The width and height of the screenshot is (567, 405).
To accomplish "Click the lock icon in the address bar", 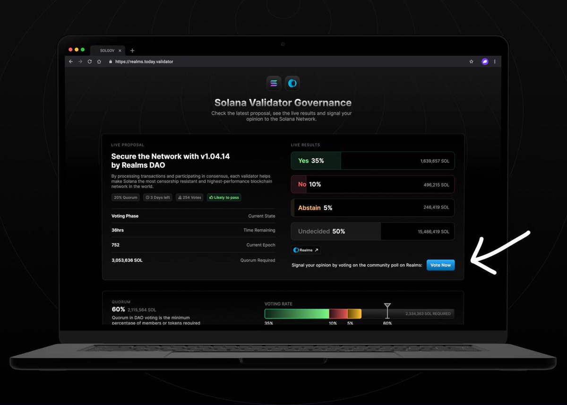I will pos(111,61).
